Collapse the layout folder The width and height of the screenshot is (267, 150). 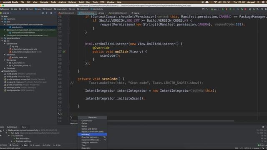pos(5,55)
